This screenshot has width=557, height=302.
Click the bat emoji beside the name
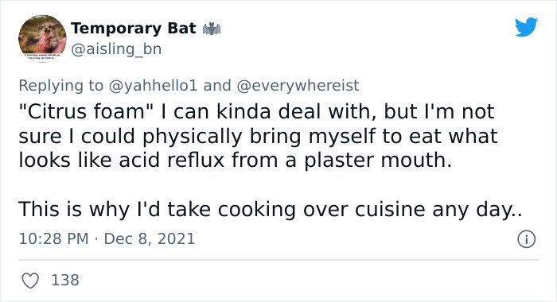(212, 29)
